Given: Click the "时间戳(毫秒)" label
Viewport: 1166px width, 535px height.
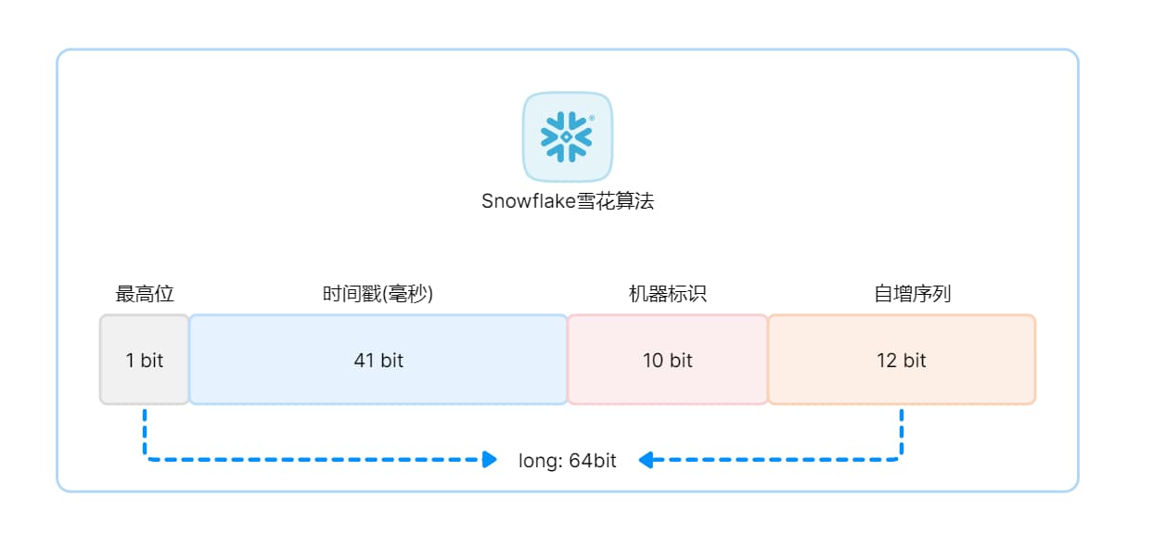Looking at the screenshot, I should (378, 294).
